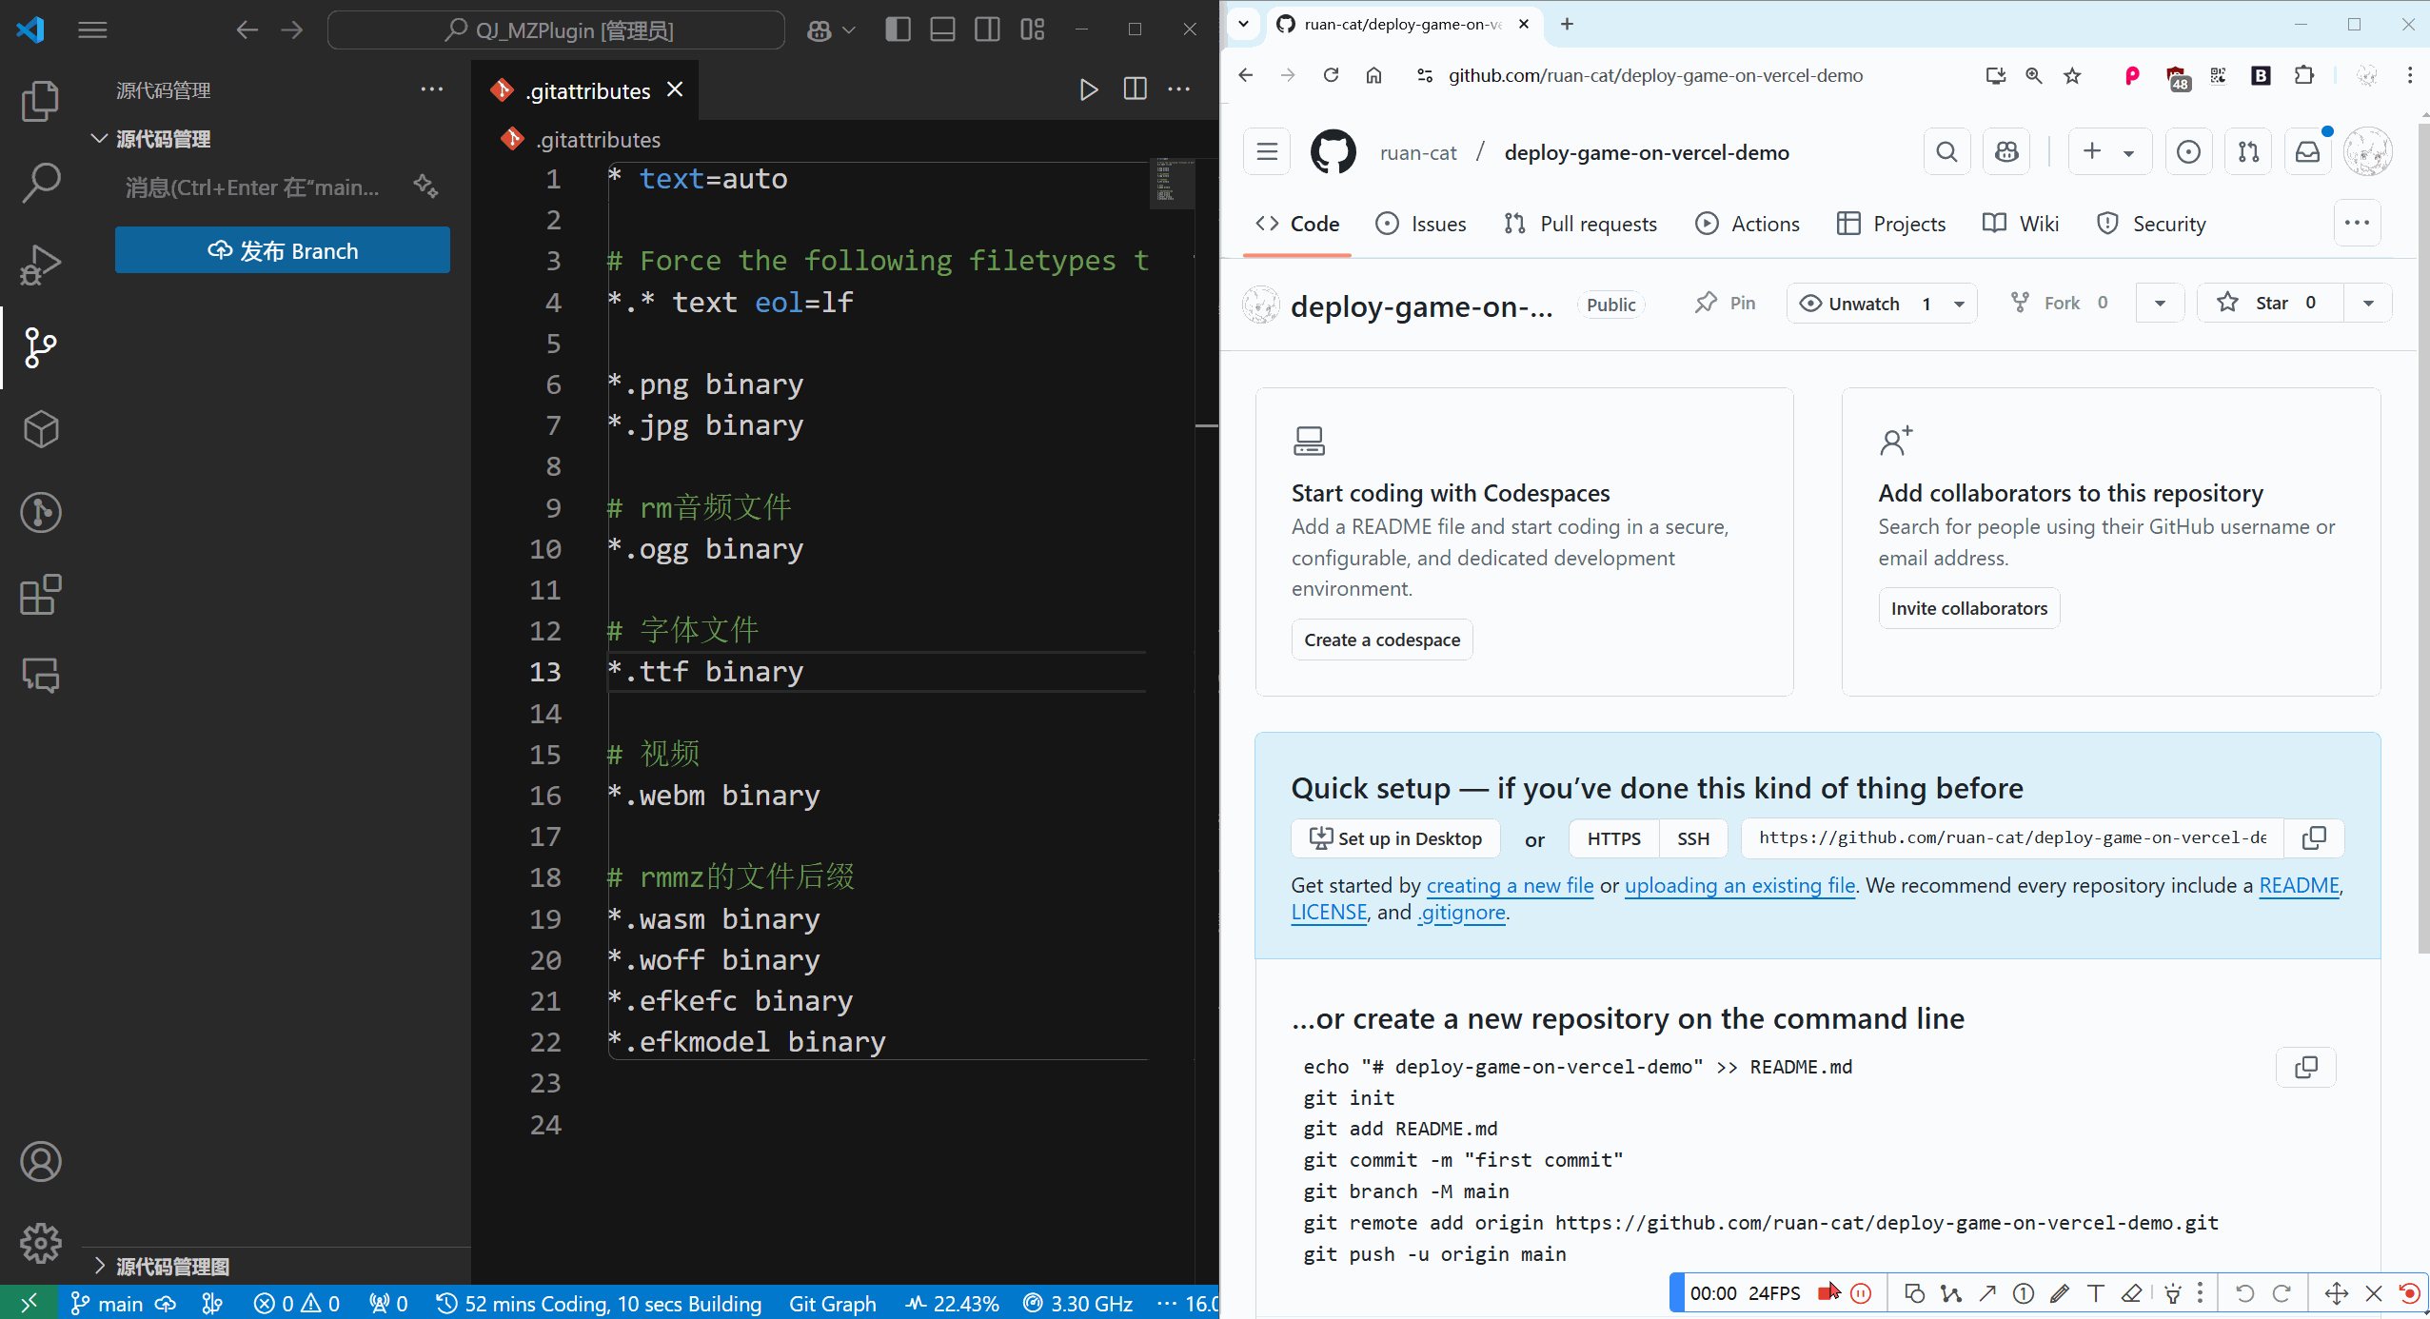Open the VS Code hamburger menu
This screenshot has width=2430, height=1319.
point(92,30)
